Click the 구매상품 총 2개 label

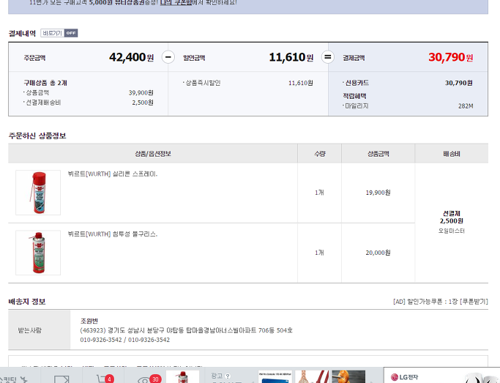(45, 83)
